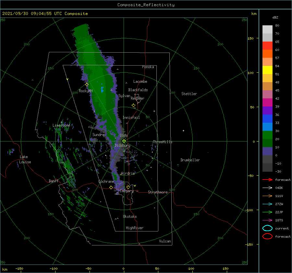Click white asterisk marker east of Innisfail
Image resolution: width=292 pixels, height=273 pixels.
[x=154, y=111]
